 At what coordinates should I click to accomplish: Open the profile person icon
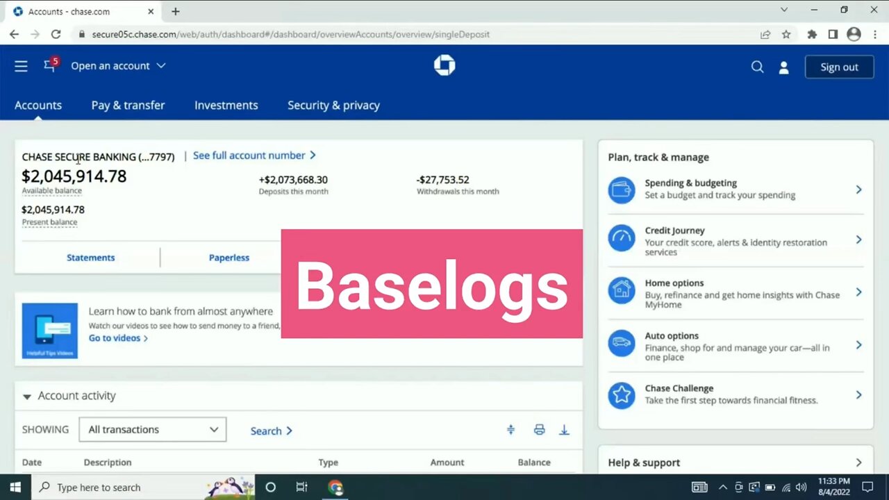pos(783,67)
